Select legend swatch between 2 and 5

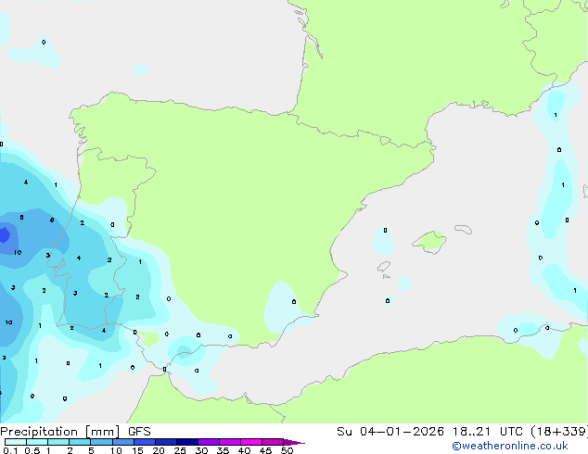80,442
